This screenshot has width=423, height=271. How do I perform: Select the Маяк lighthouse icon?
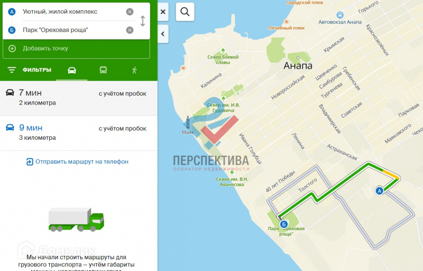pos(188,122)
